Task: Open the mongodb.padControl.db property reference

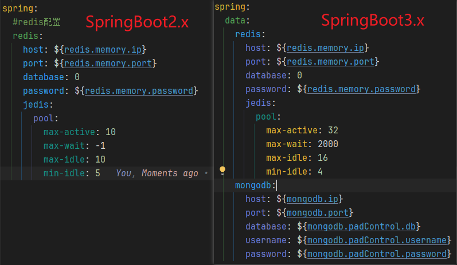Action: click(x=361, y=226)
